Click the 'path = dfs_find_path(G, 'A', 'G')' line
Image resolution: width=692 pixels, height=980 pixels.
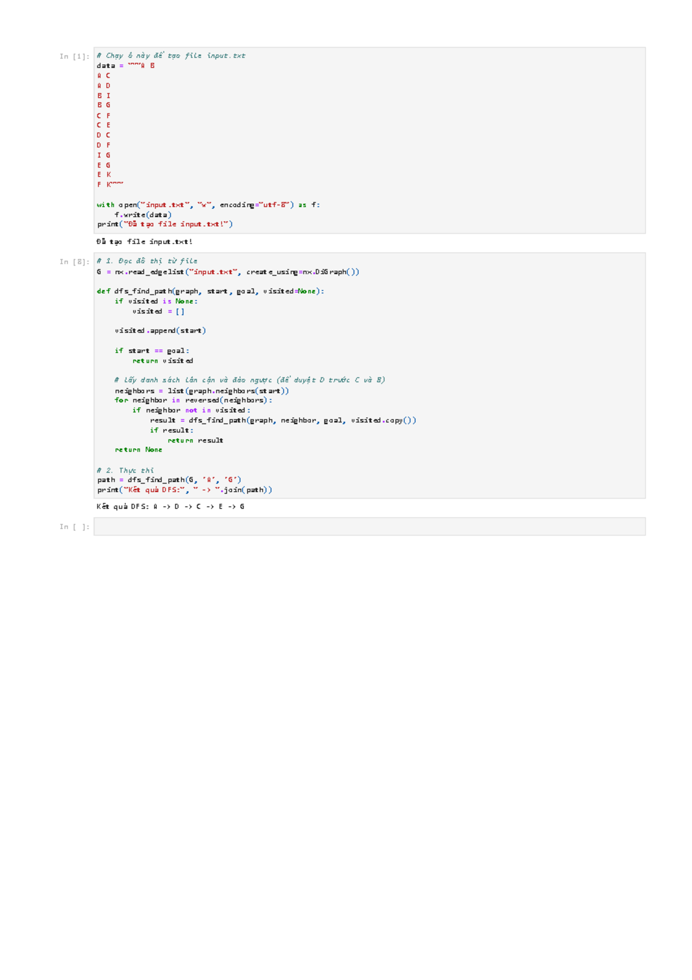(169, 480)
